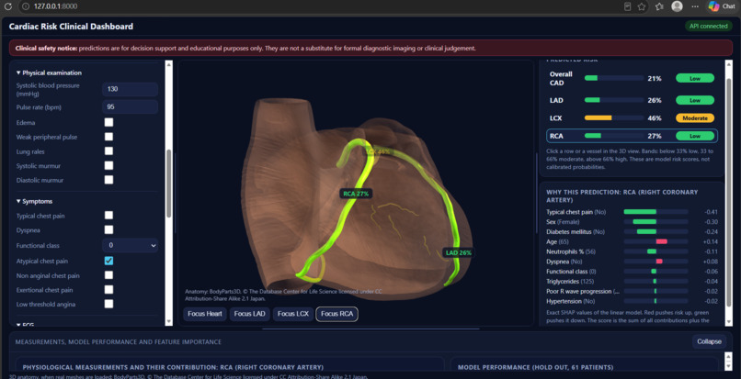Select the LCX risk row
The image size is (741, 379).
tap(632, 118)
